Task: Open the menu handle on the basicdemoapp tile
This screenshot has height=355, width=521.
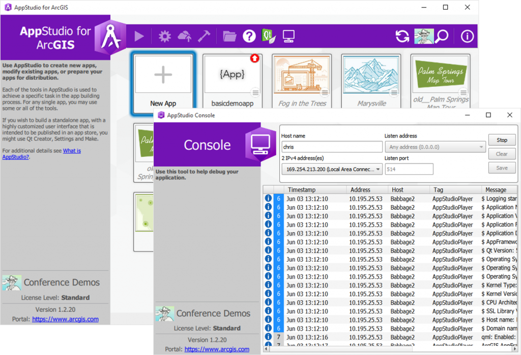Action: tap(255, 92)
